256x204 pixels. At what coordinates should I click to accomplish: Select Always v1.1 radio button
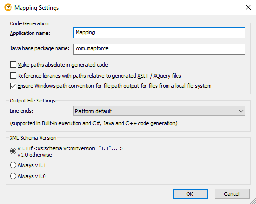pyautogui.click(x=13, y=165)
